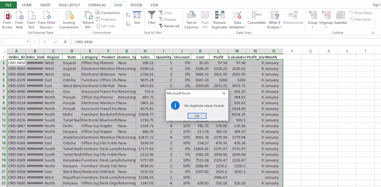
Task: Click the Sign in link
Action: coord(376,5)
